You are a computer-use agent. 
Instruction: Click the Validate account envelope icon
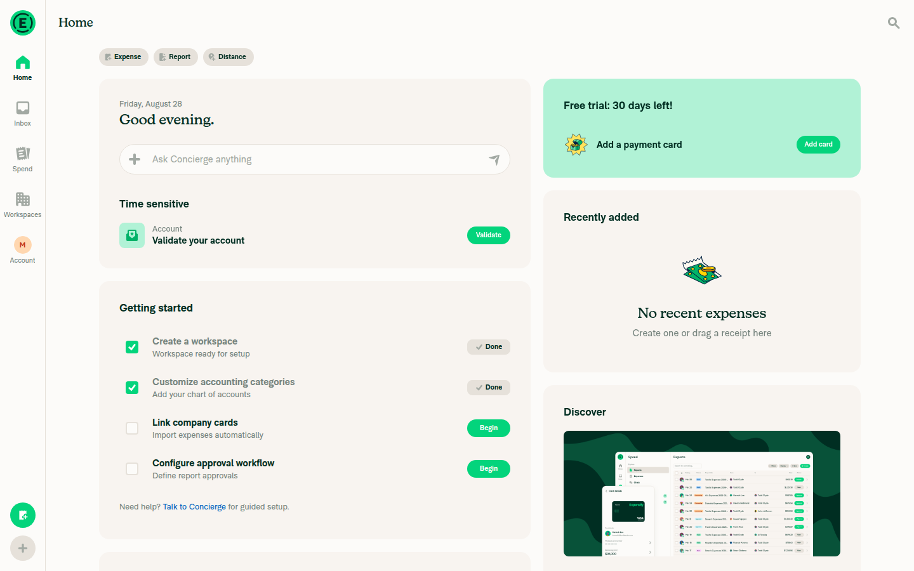click(132, 235)
